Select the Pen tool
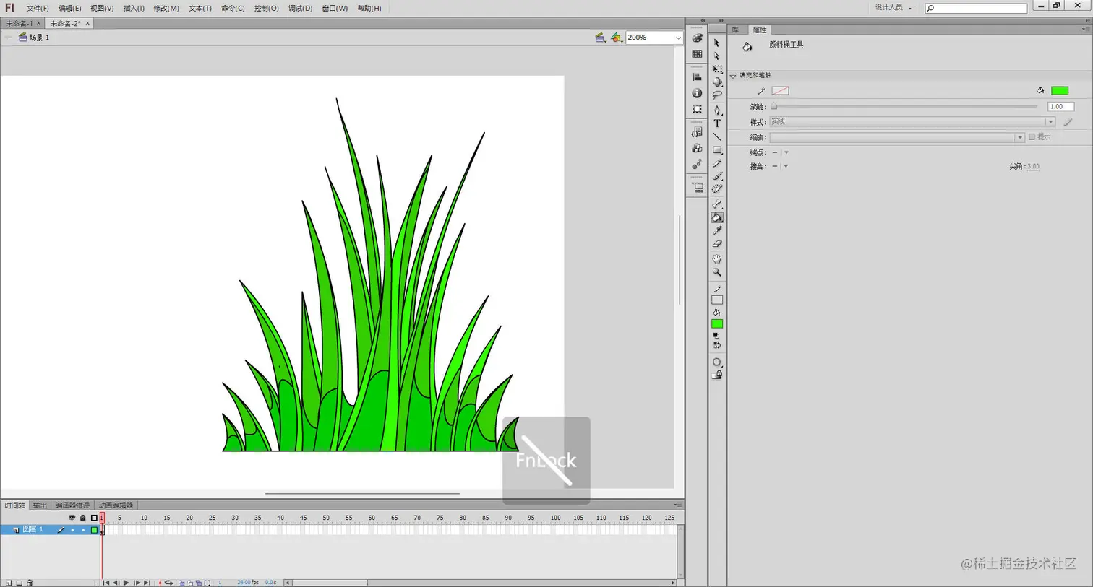The height and width of the screenshot is (587, 1093). pos(717,110)
